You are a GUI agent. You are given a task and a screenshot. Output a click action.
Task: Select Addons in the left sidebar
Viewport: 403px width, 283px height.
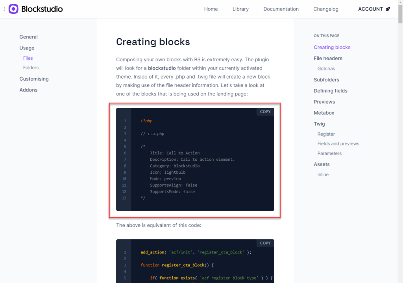[28, 90]
